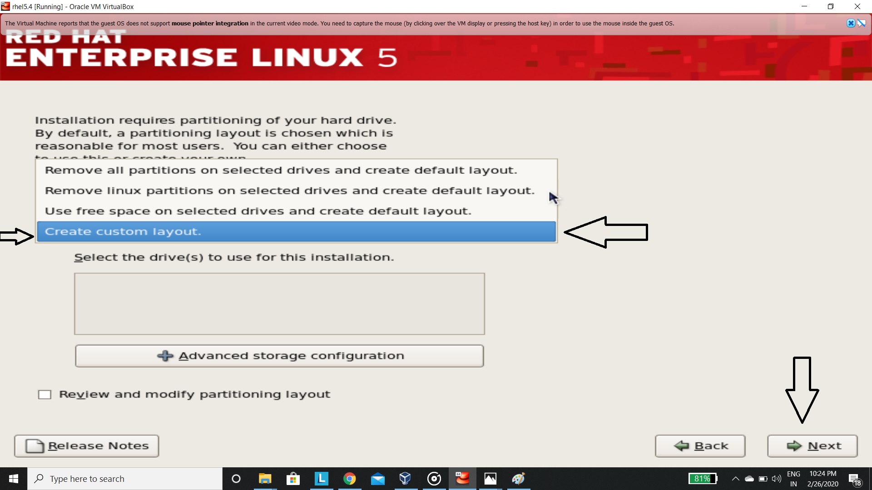The width and height of the screenshot is (872, 490).
Task: Go Back to previous installer step
Action: [x=700, y=446]
